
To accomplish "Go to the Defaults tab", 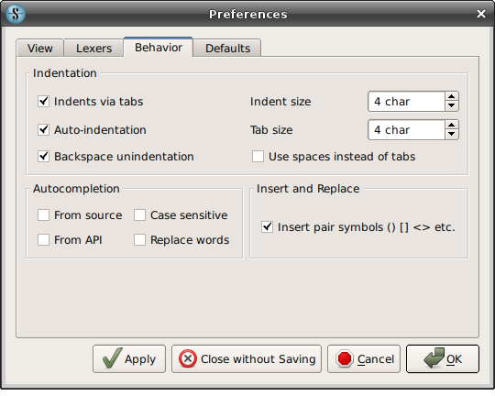I will click(227, 49).
